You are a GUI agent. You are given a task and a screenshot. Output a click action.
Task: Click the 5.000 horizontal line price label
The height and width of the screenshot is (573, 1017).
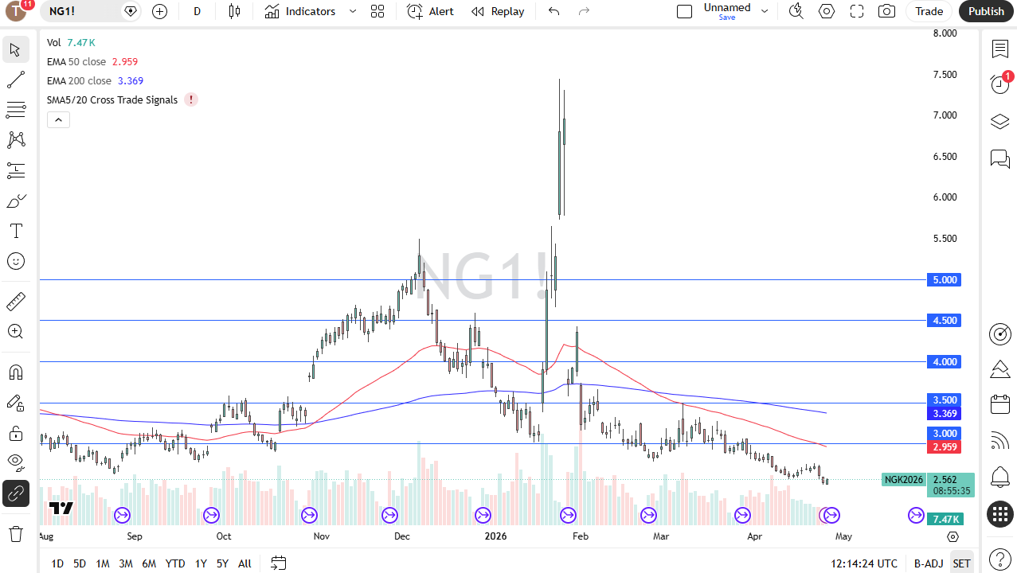944,279
